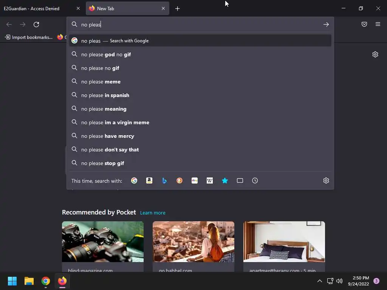
Task: Click in the address bar text field
Action: (x=200, y=25)
